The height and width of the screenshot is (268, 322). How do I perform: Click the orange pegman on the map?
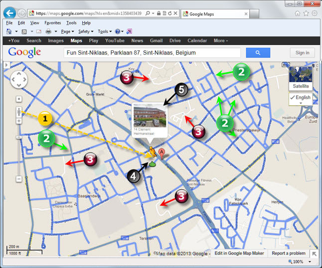[152, 152]
